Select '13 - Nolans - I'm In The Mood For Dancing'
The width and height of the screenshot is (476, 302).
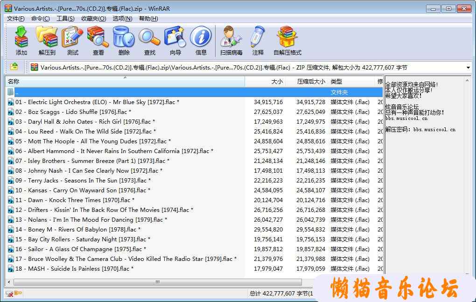[x=91, y=219]
